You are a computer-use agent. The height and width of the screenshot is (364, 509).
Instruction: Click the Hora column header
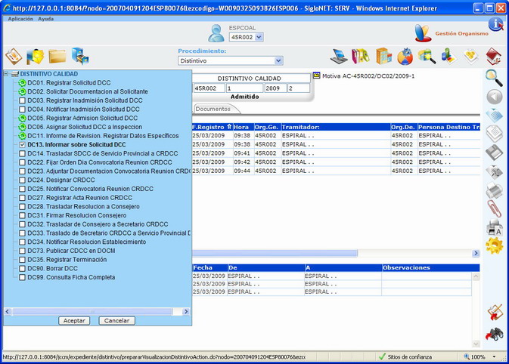(x=243, y=127)
